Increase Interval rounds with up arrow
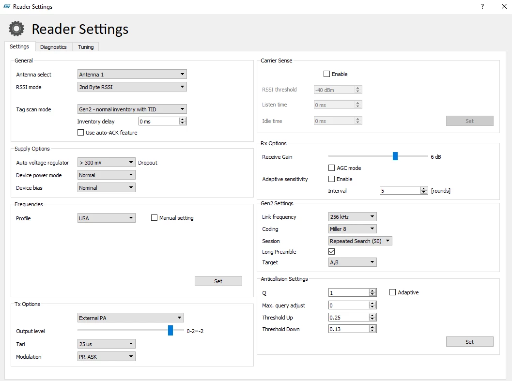 424,189
